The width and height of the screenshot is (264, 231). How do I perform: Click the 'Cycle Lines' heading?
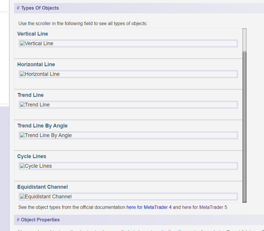32,156
